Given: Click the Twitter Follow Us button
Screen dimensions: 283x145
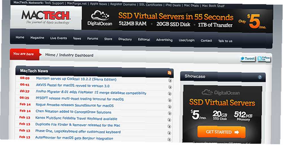Looking at the screenshot, I should (x=264, y=59).
